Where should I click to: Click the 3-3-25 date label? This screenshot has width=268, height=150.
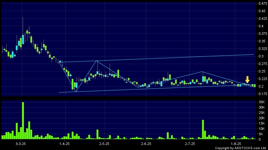coord(21,144)
